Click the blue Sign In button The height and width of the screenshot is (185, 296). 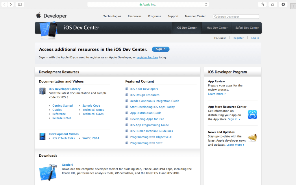[161, 49]
